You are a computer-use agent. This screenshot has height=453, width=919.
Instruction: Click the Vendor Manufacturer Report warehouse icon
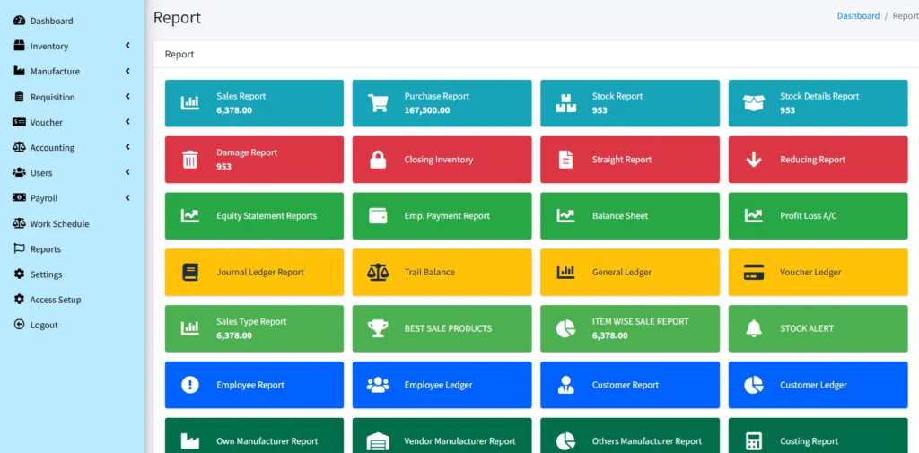click(x=378, y=440)
